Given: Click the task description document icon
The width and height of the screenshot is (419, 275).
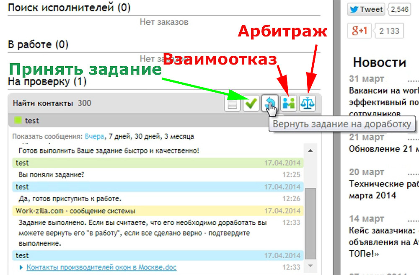Looking at the screenshot, I should [x=233, y=103].
